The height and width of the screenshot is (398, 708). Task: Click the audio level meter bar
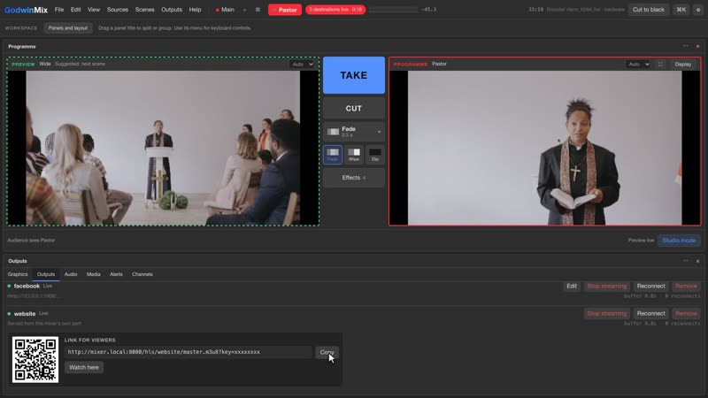(394, 10)
